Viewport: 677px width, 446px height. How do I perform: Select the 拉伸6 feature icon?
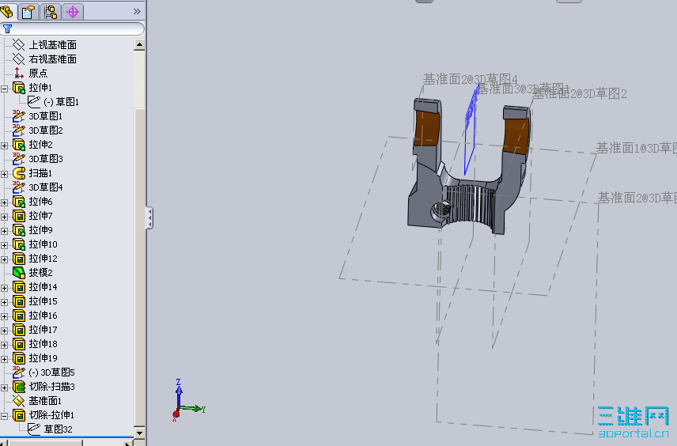18,202
